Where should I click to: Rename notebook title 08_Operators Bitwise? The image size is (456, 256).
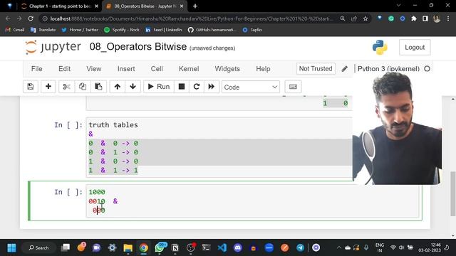(x=138, y=47)
